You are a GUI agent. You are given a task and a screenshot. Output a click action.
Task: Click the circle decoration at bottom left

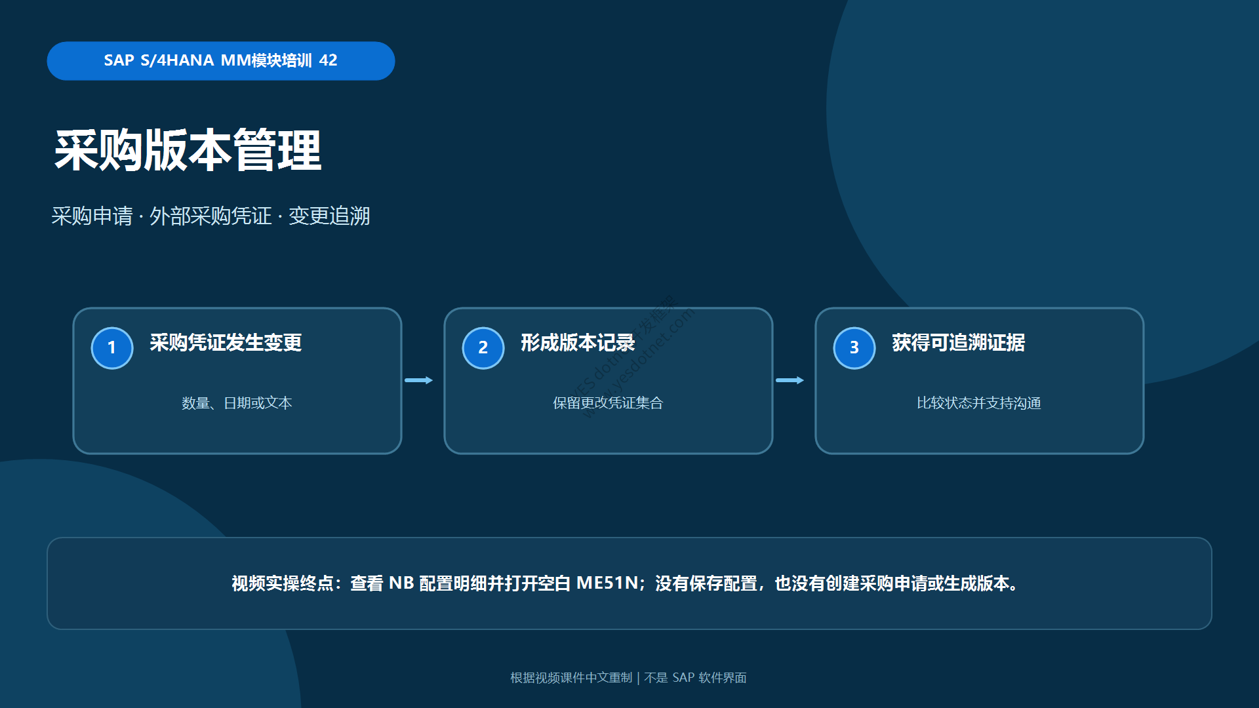[x=131, y=590]
